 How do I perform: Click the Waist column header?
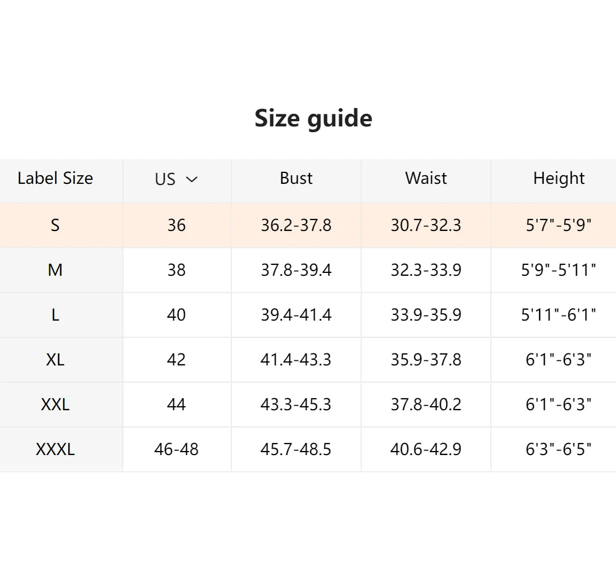pyautogui.click(x=426, y=178)
